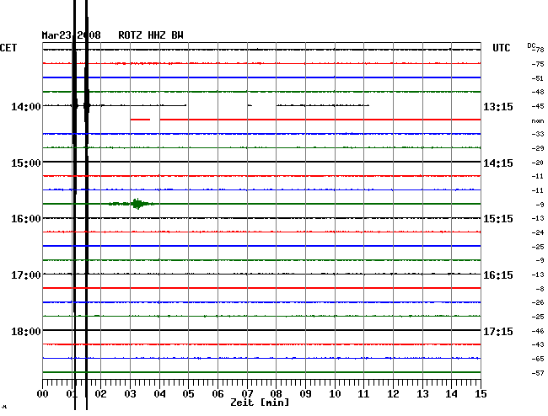Select the DC offset value -20

(538, 163)
